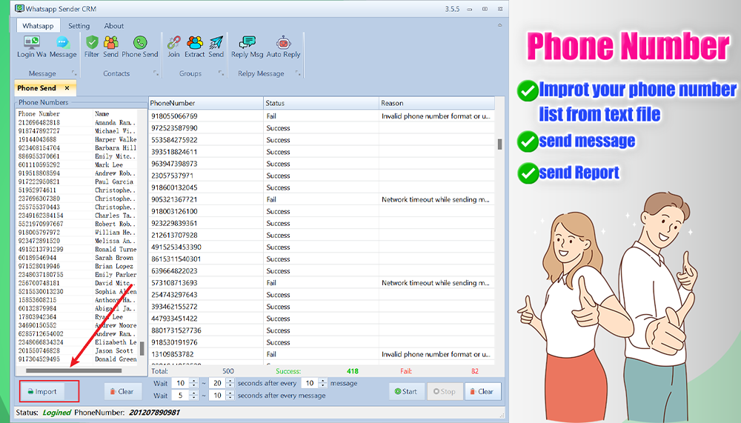The width and height of the screenshot is (741, 423).
Task: Open the About tab
Action: pyautogui.click(x=114, y=26)
